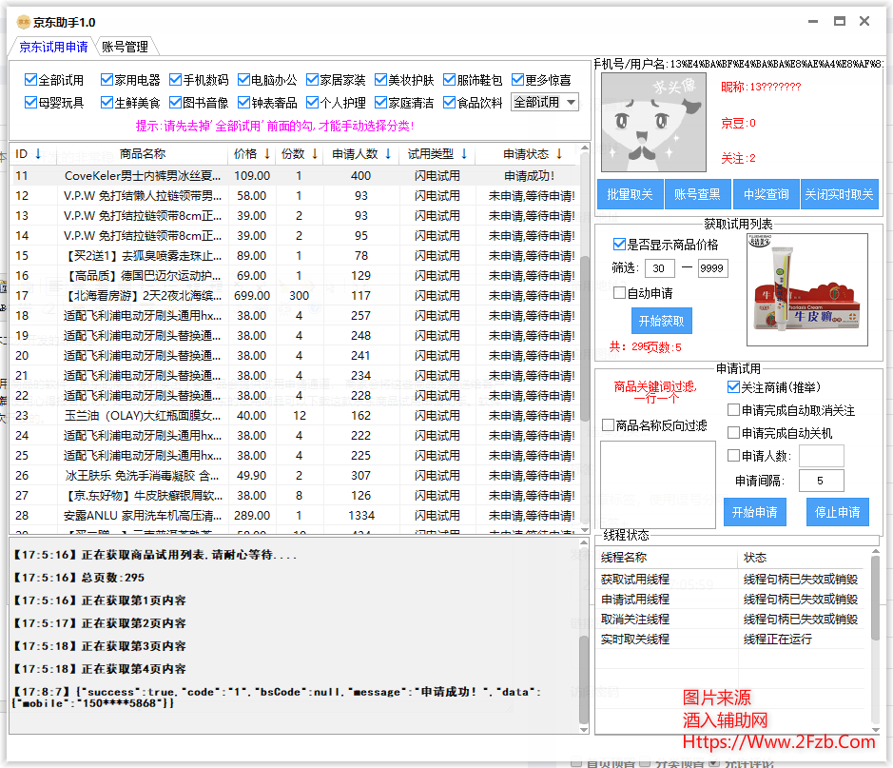Click the minimum price filter field 30
893x768 pixels.
click(x=659, y=268)
